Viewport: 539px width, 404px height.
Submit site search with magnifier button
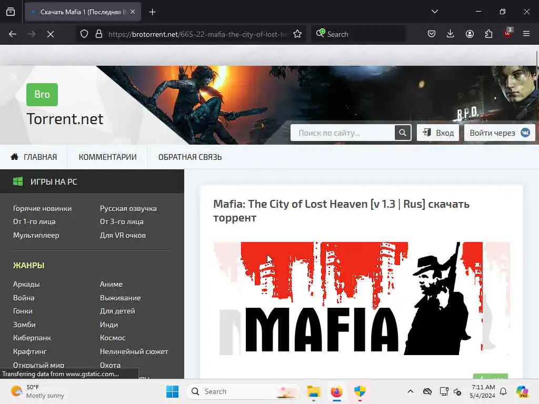pos(403,133)
